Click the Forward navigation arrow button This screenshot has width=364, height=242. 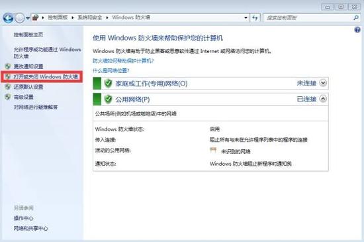[x=20, y=18]
